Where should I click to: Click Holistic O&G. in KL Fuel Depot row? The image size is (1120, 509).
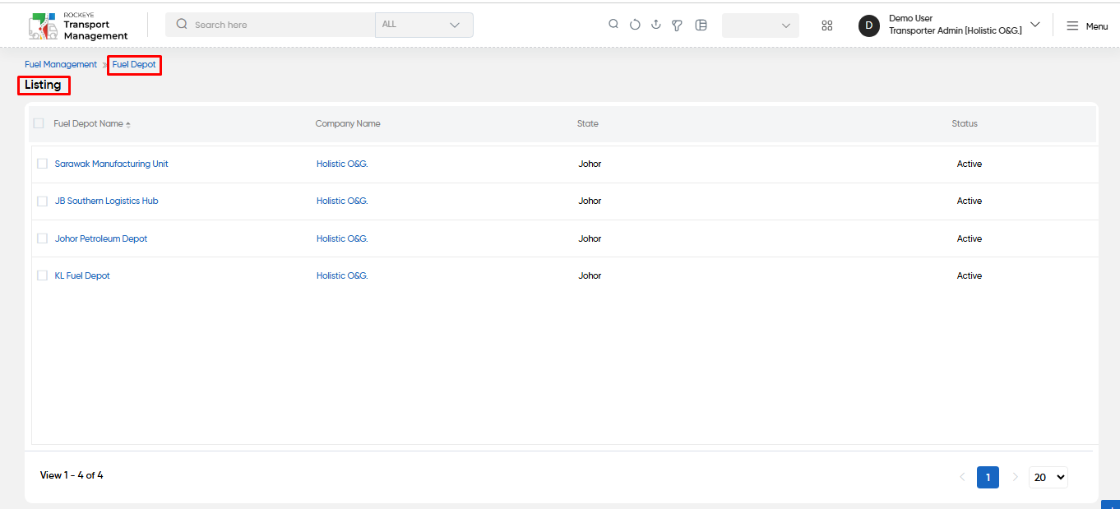(x=342, y=275)
